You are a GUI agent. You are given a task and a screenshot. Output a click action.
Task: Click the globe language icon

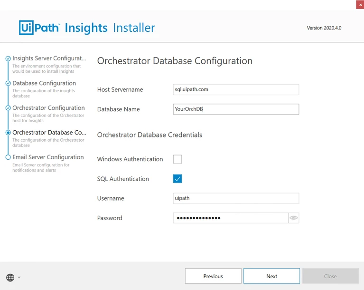tap(10, 277)
